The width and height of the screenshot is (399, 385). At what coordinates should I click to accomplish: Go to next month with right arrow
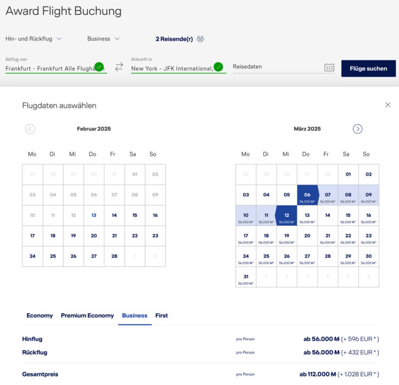pos(358,129)
